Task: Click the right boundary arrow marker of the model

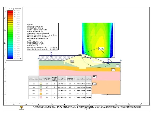Action: 121,61
